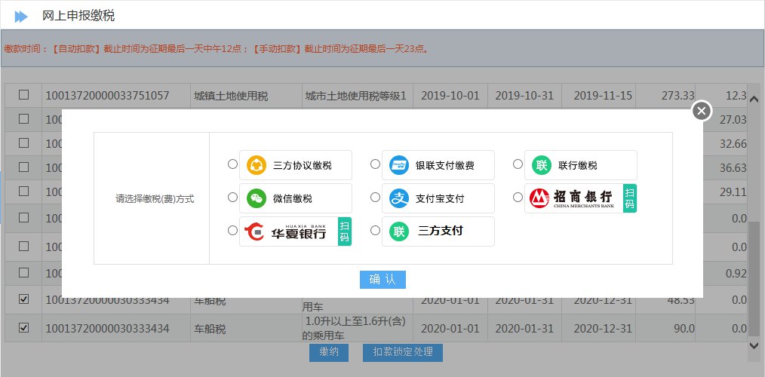Select the 三方协议缴税 radio button
The image size is (765, 377).
(232, 164)
